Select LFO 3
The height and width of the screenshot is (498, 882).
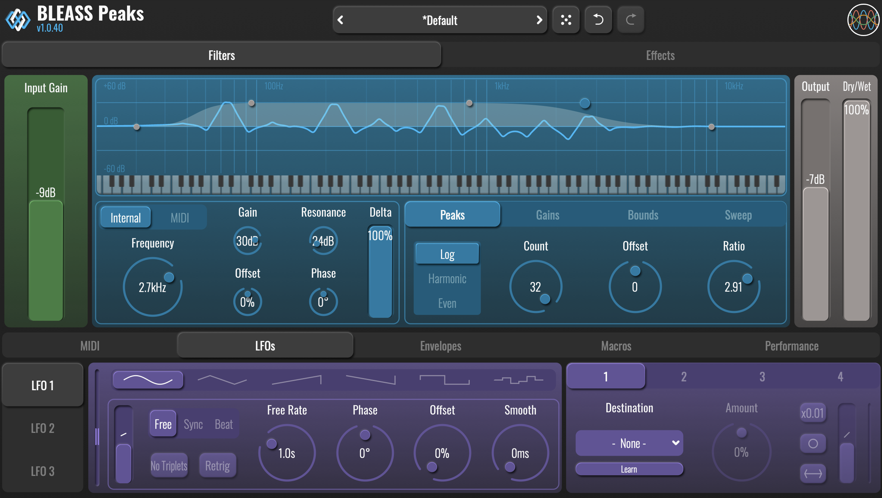tap(43, 471)
